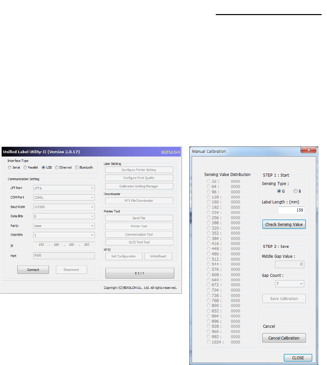The image size is (327, 365).
Task: Select the 1024 sensing value radio
Action: click(208, 342)
